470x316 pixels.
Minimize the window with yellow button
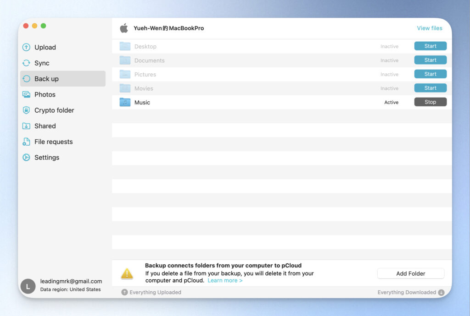tap(34, 26)
